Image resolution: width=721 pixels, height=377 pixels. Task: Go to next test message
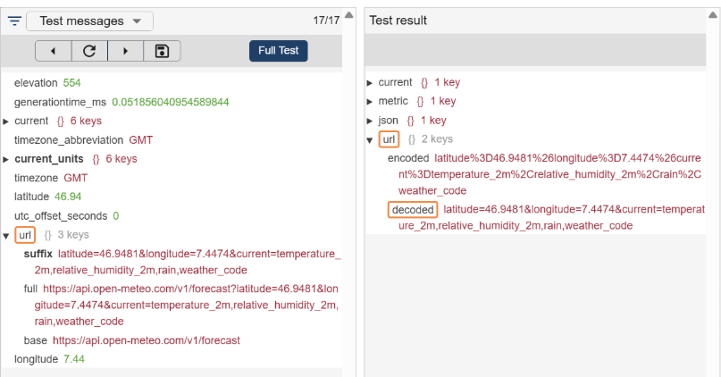click(x=126, y=51)
